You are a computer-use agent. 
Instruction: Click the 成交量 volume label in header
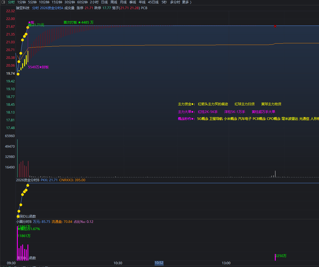click(69, 8)
